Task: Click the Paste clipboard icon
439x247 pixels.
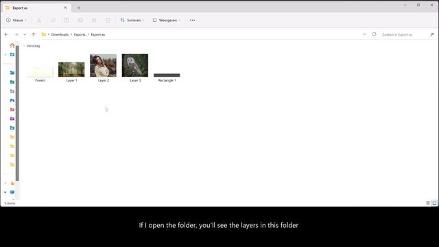Action: click(67, 20)
